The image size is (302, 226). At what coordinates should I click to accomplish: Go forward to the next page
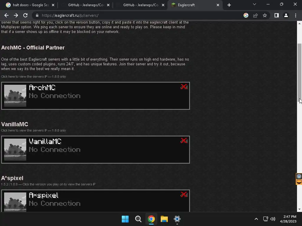point(16,15)
